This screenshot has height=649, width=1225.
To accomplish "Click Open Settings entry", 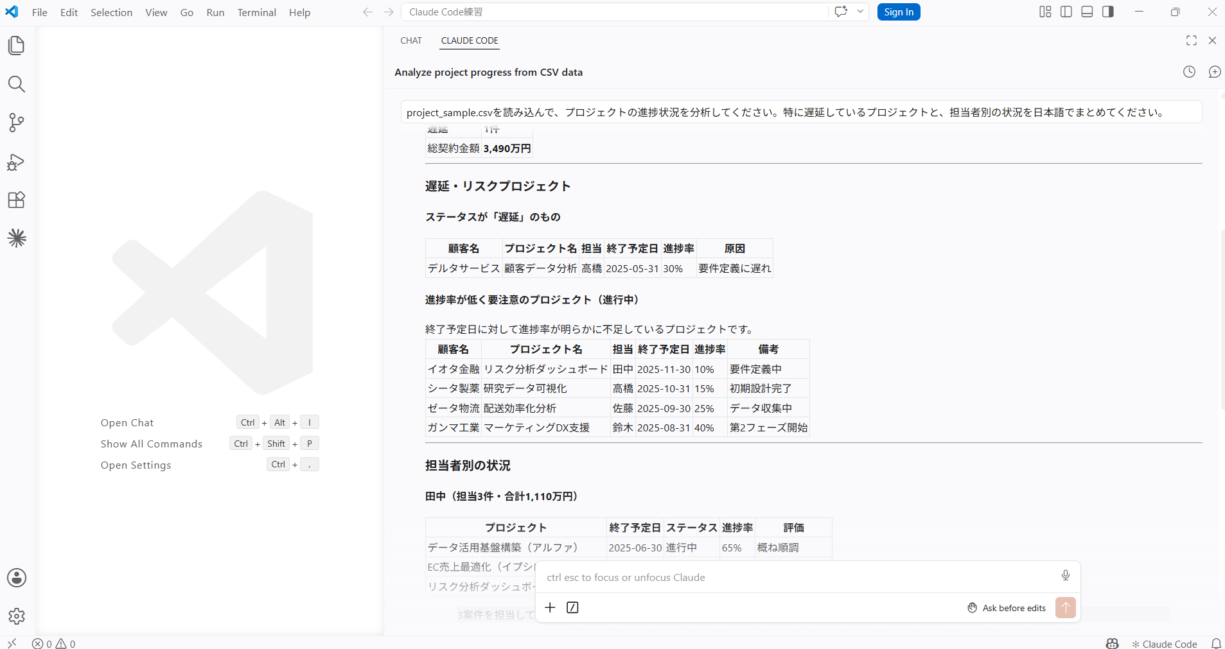I will tap(136, 465).
